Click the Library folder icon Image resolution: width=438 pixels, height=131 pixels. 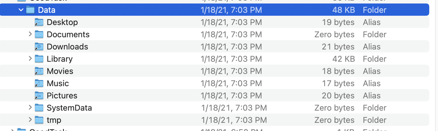[39, 59]
